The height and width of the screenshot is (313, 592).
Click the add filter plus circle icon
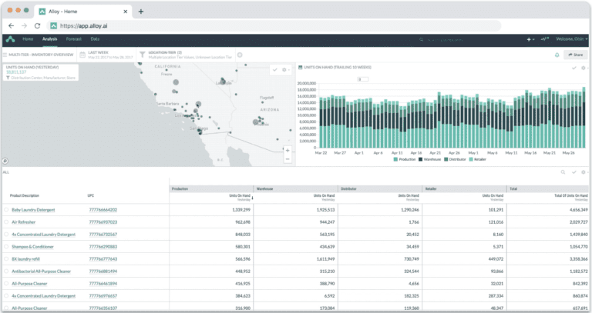(x=240, y=55)
